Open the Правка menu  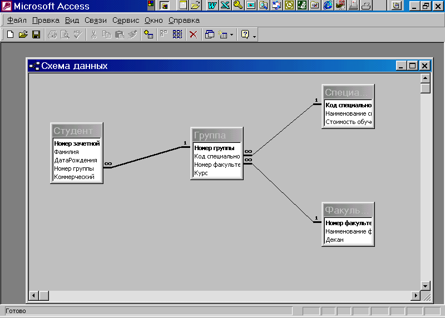46,21
